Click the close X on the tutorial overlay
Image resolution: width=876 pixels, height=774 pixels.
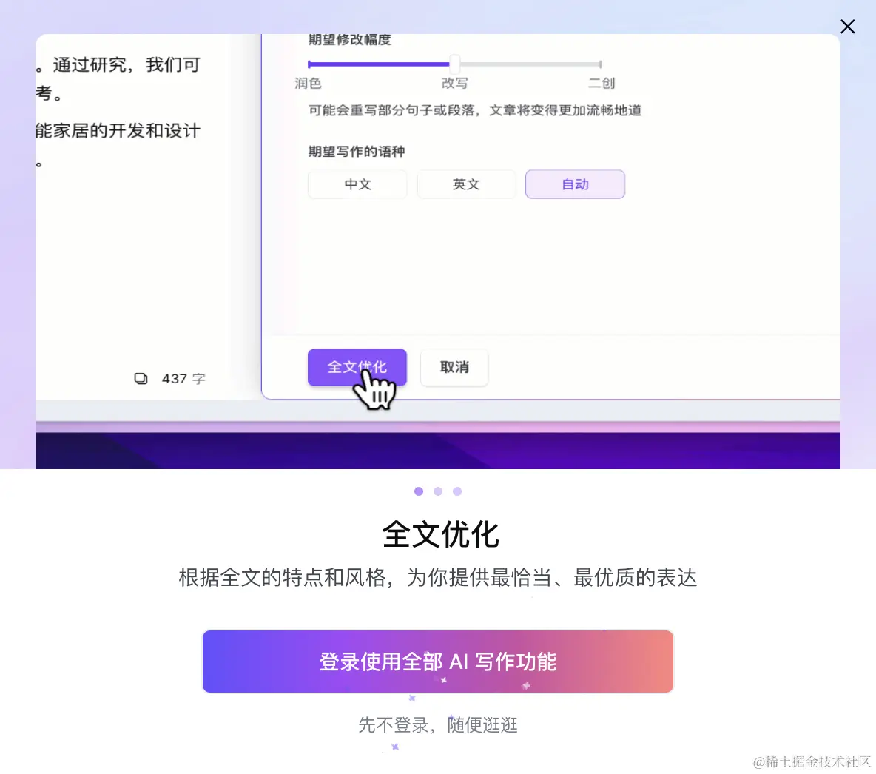[847, 27]
